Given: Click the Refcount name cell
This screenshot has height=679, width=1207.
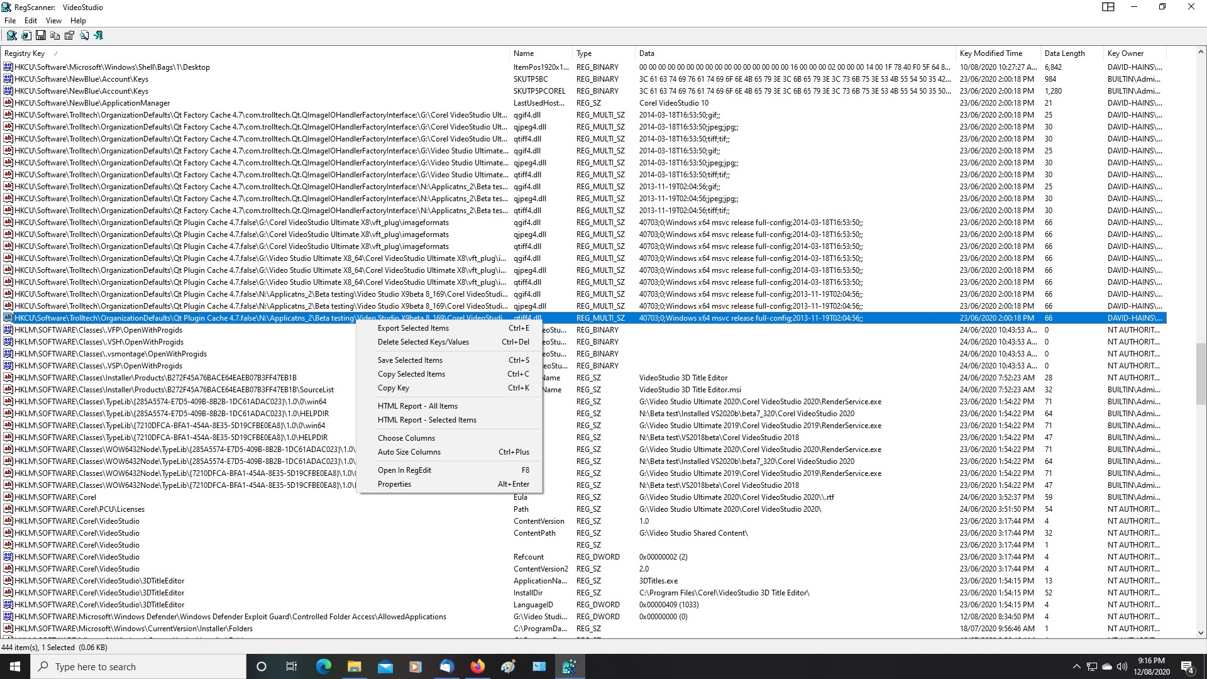Looking at the screenshot, I should pyautogui.click(x=529, y=557).
